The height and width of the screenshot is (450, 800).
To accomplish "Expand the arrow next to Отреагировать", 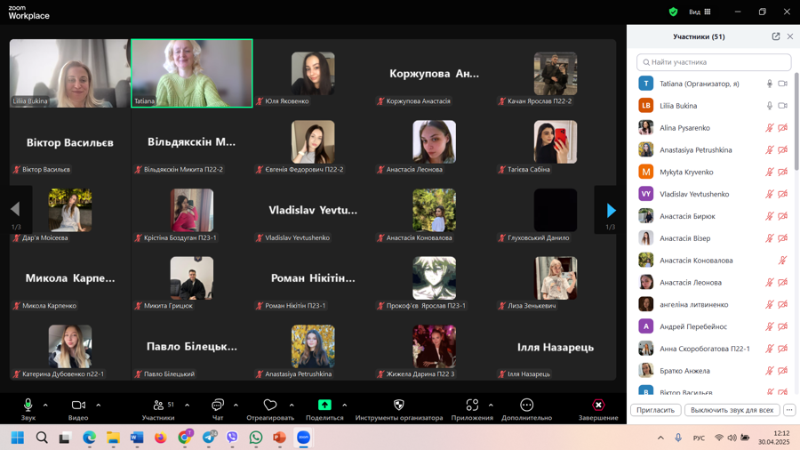I will pos(292,406).
